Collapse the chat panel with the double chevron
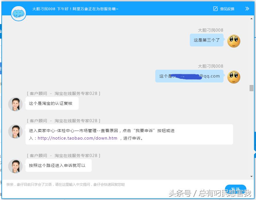 click(x=247, y=9)
